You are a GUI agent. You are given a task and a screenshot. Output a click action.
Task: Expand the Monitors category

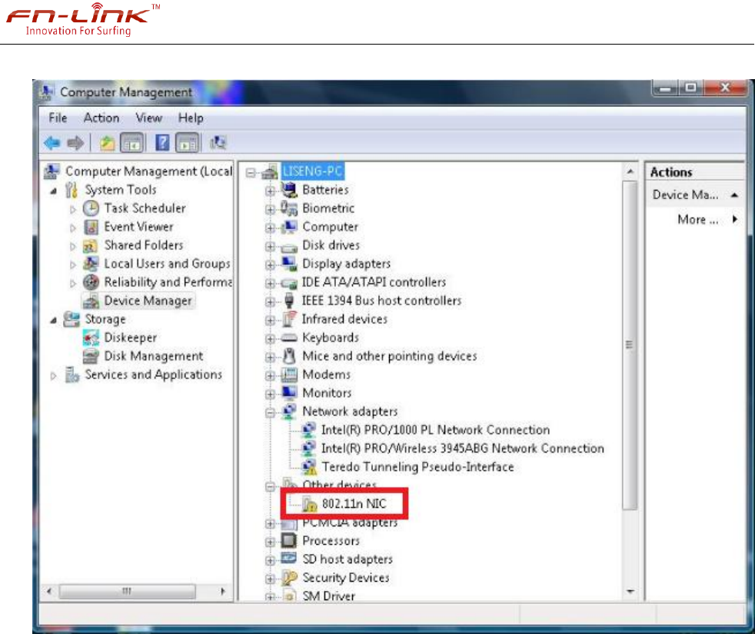[270, 394]
